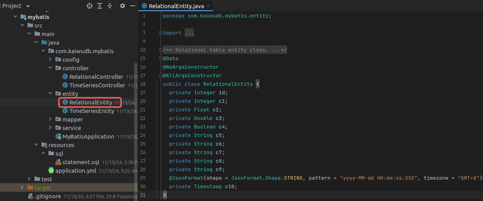Image resolution: width=483 pixels, height=201 pixels.
Task: Hide the Project tool window with minus icon
Action: pyautogui.click(x=132, y=6)
